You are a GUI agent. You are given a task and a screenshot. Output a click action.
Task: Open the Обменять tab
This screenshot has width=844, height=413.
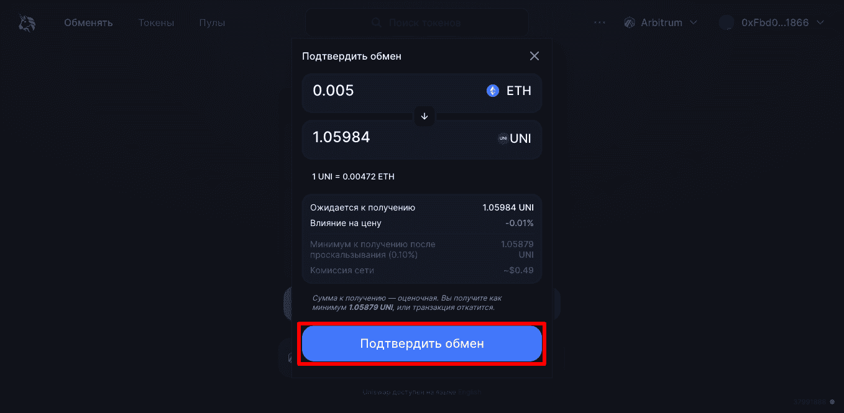(88, 23)
